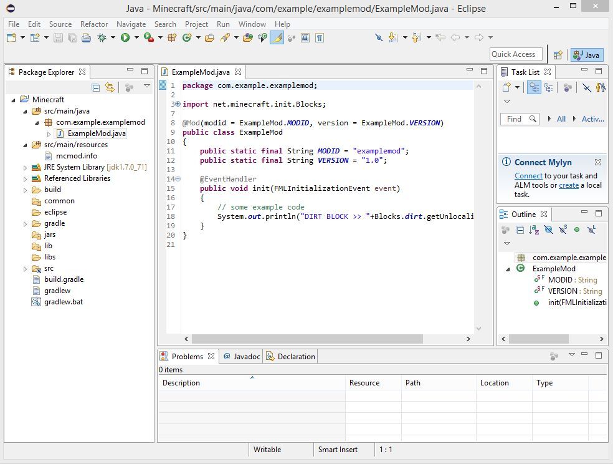This screenshot has height=464, width=613.
Task: Click the Debug bug icon
Action: (x=102, y=37)
